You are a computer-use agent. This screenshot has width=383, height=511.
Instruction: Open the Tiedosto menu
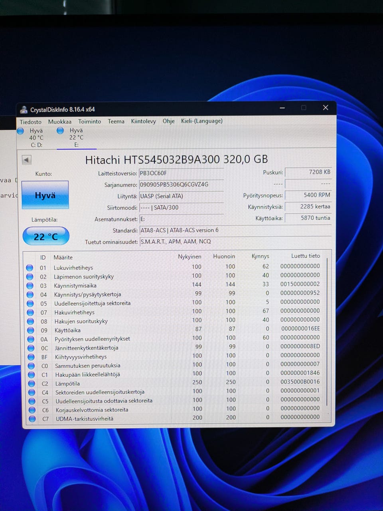click(31, 122)
